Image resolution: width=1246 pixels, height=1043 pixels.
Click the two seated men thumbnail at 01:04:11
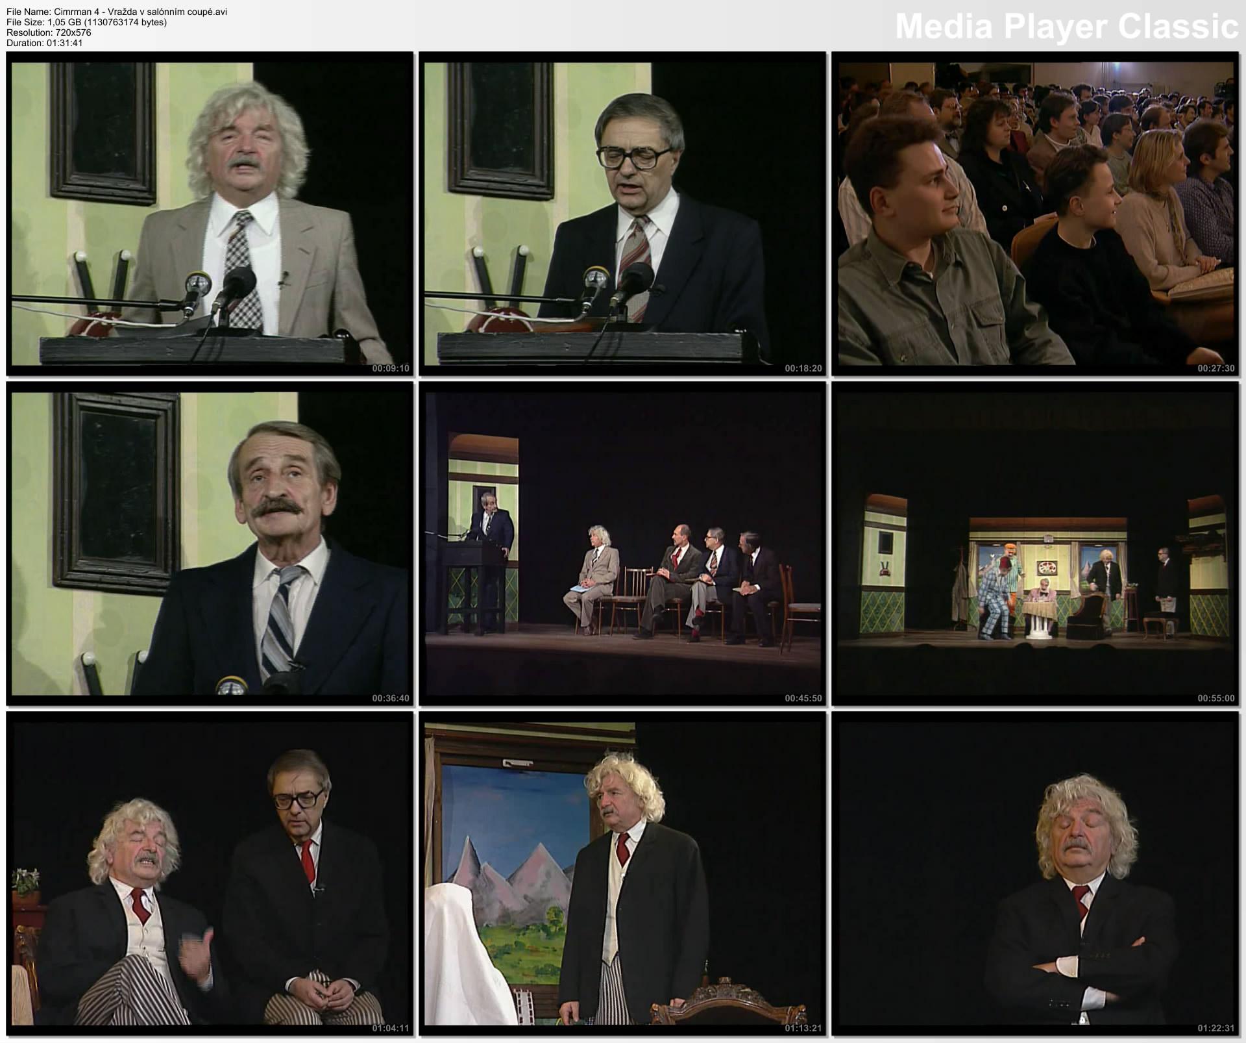point(210,873)
